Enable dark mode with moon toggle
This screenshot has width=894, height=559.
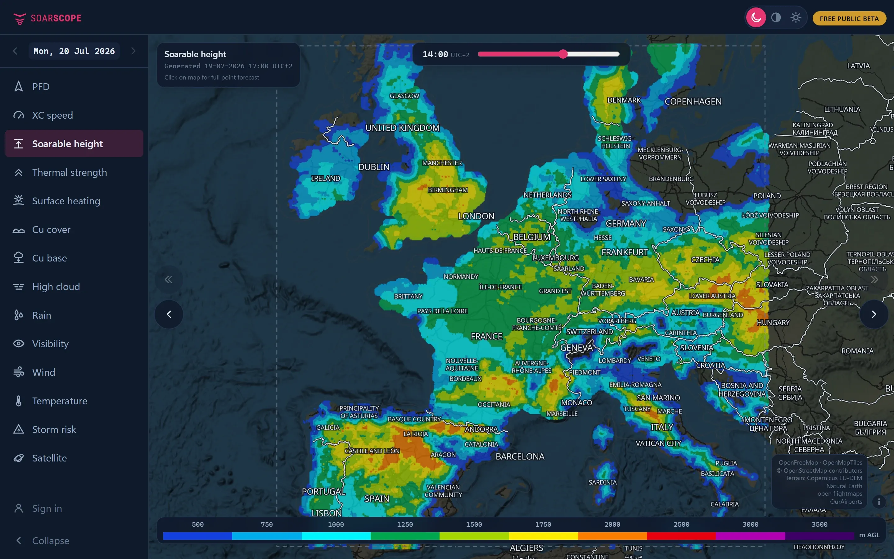(x=756, y=18)
